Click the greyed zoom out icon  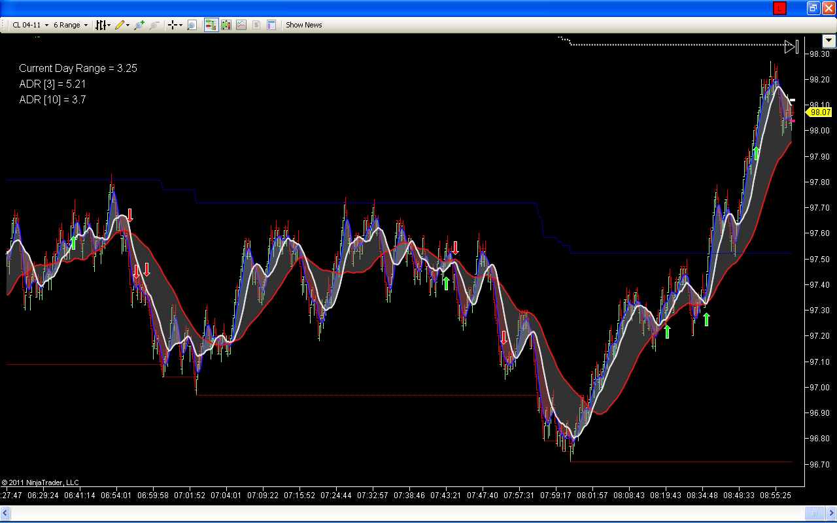[x=154, y=25]
